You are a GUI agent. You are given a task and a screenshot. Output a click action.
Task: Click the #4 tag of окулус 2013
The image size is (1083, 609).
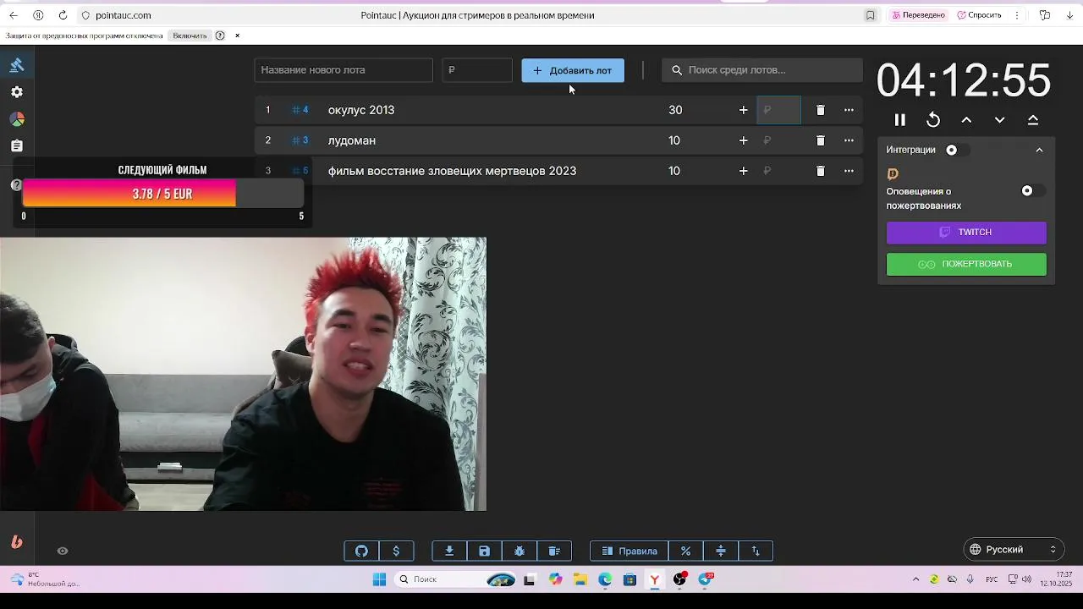300,110
